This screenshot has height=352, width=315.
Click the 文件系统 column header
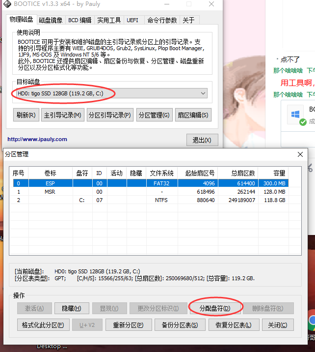point(162,173)
